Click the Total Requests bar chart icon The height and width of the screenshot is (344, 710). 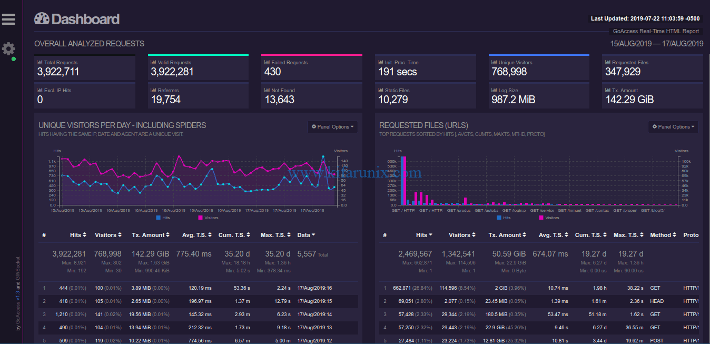[x=40, y=63]
